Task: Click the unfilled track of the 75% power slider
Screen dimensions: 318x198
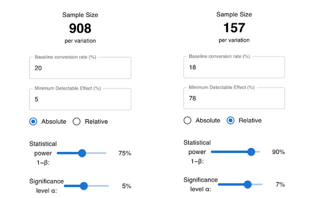Action: [x=97, y=153]
